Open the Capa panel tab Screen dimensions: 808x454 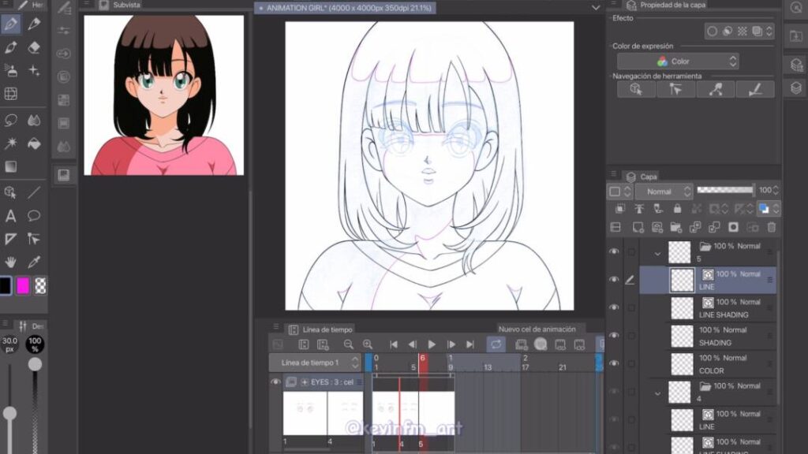[642, 177]
